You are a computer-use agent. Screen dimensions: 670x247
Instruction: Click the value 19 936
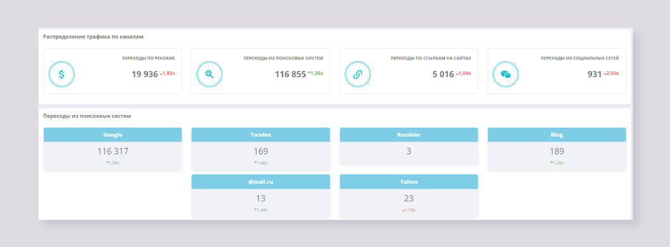(145, 75)
